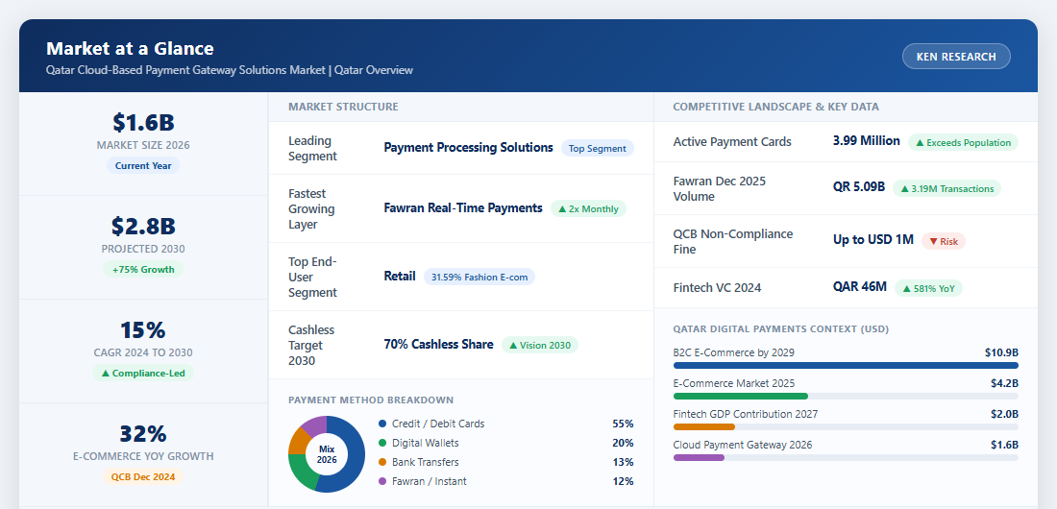
Task: Click the purple Fawran / Instant legend dot
Action: tap(382, 481)
